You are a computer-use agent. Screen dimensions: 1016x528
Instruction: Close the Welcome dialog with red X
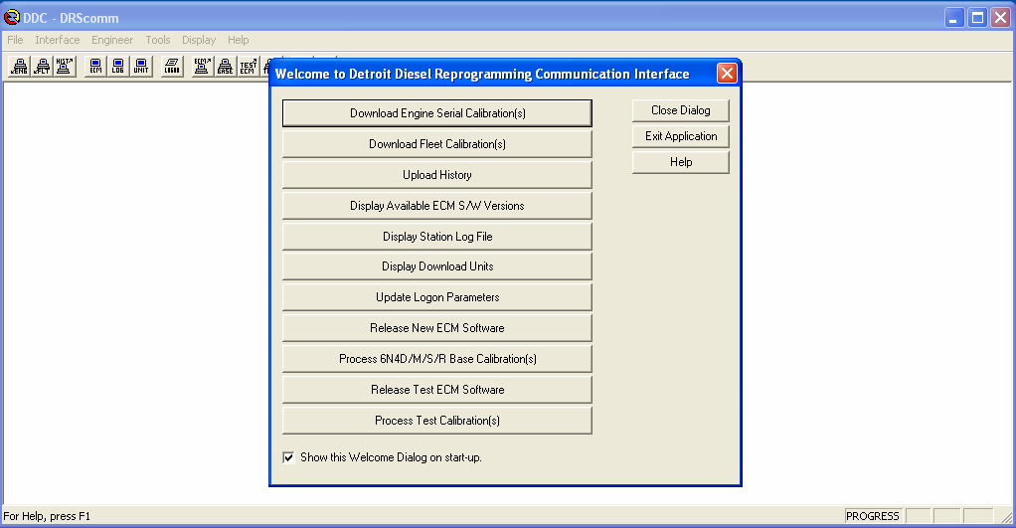pos(727,74)
